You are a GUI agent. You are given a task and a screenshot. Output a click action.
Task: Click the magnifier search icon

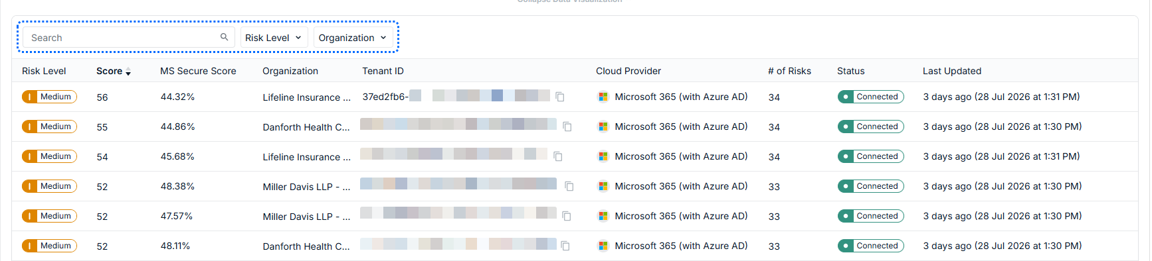(x=225, y=37)
